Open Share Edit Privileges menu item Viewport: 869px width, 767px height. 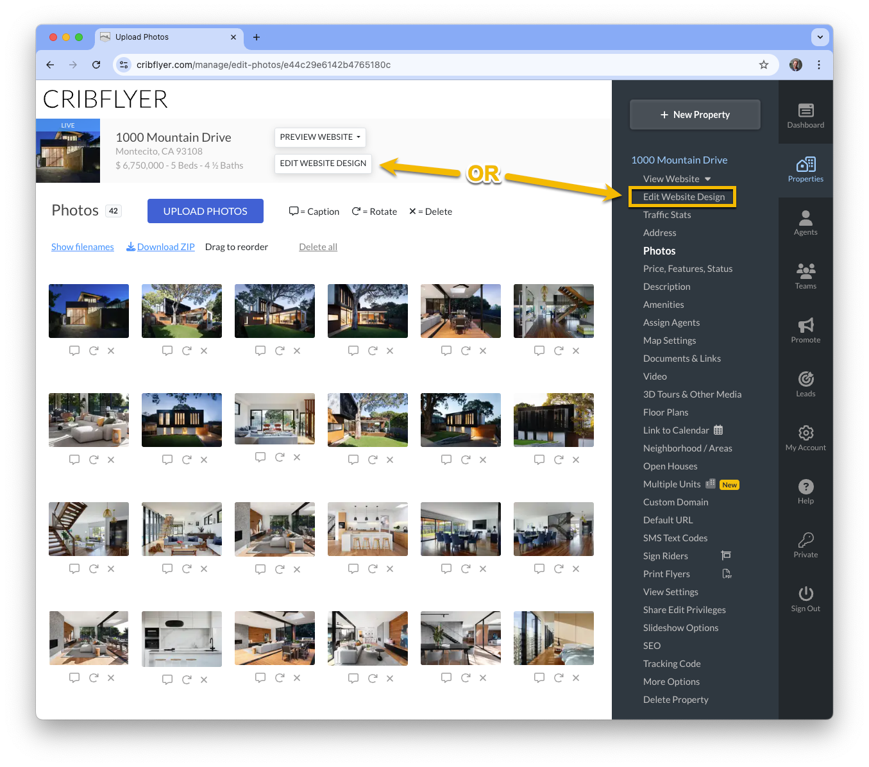[684, 610]
